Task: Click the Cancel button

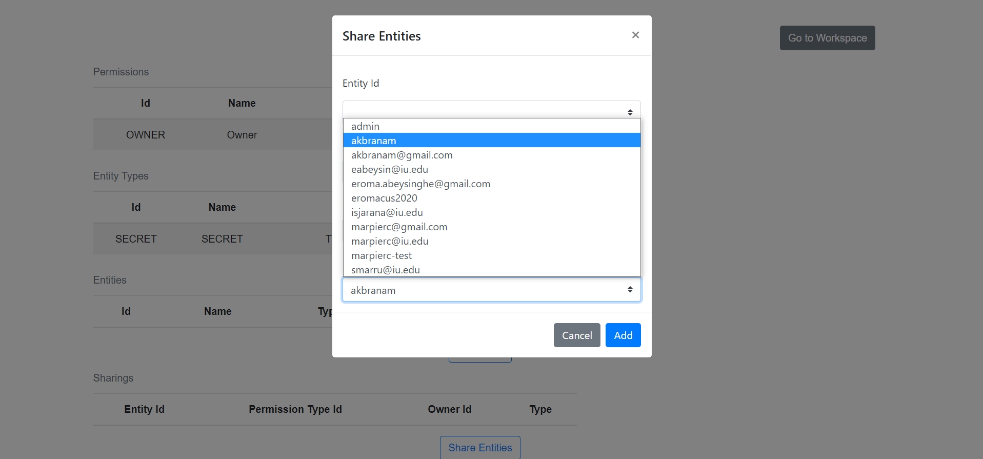Action: 577,335
